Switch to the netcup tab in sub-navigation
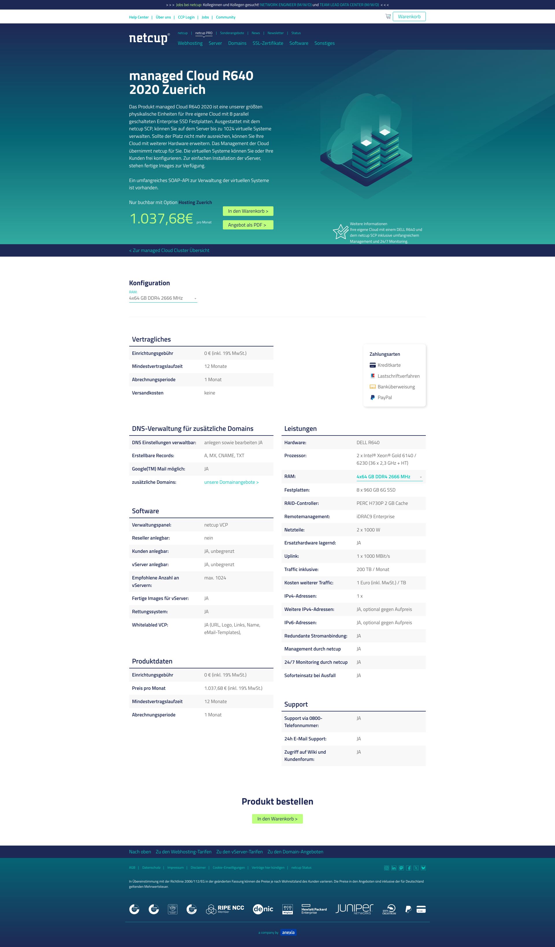 point(183,33)
